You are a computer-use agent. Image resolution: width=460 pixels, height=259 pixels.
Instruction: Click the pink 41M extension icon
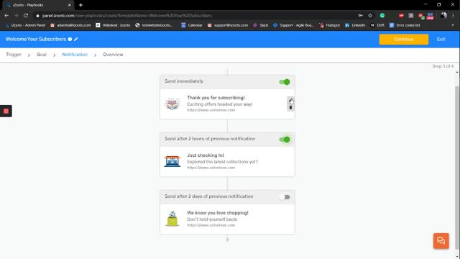click(431, 16)
